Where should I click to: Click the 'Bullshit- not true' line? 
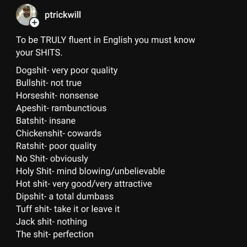click(x=49, y=83)
